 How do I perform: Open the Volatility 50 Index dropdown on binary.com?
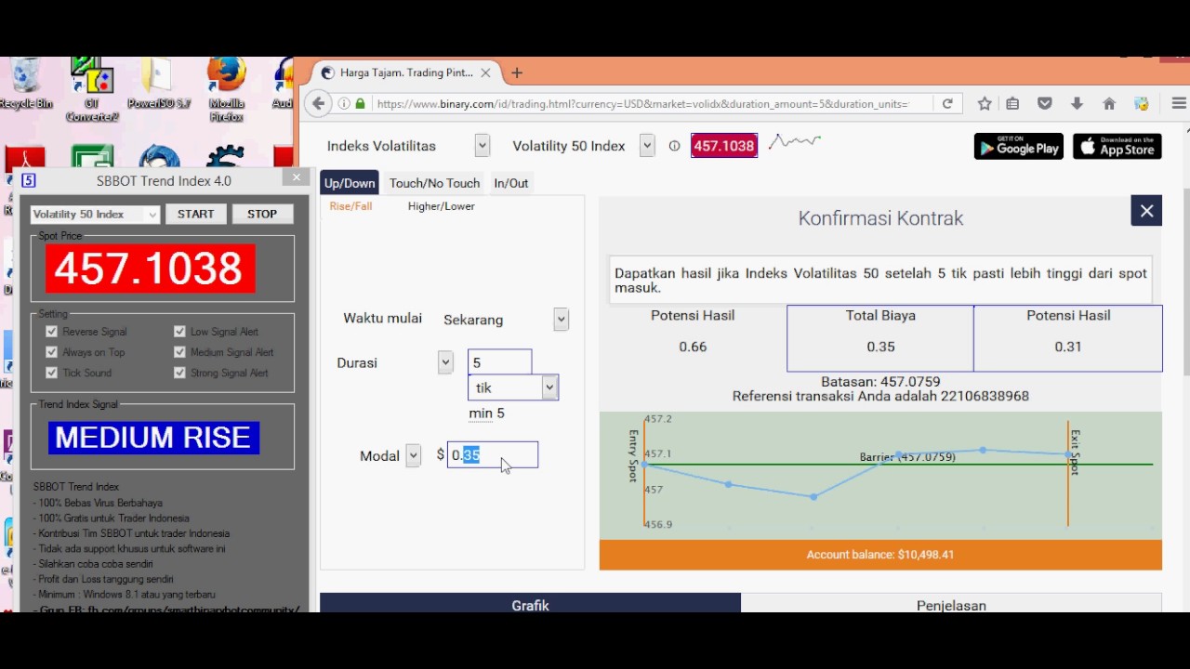[647, 145]
